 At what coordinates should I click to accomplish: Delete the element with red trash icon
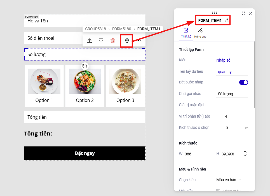[x=112, y=41]
